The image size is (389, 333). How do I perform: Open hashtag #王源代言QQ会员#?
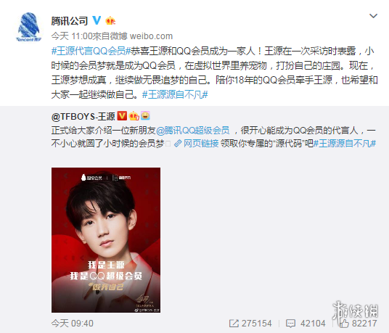(91, 51)
